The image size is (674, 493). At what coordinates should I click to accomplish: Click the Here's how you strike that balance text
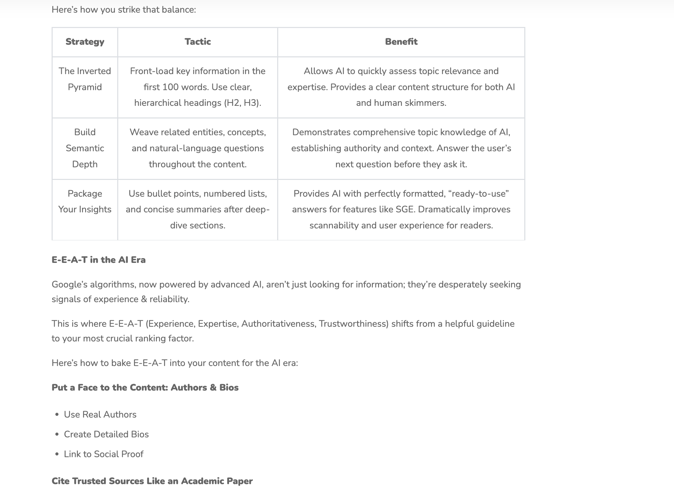pos(124,10)
